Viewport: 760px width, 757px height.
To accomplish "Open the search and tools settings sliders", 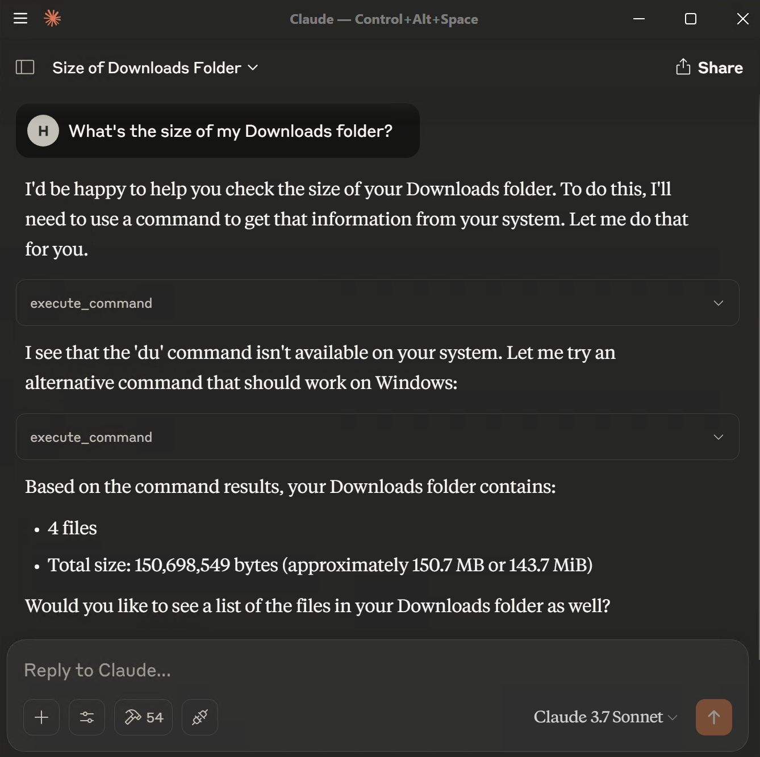I will point(87,717).
